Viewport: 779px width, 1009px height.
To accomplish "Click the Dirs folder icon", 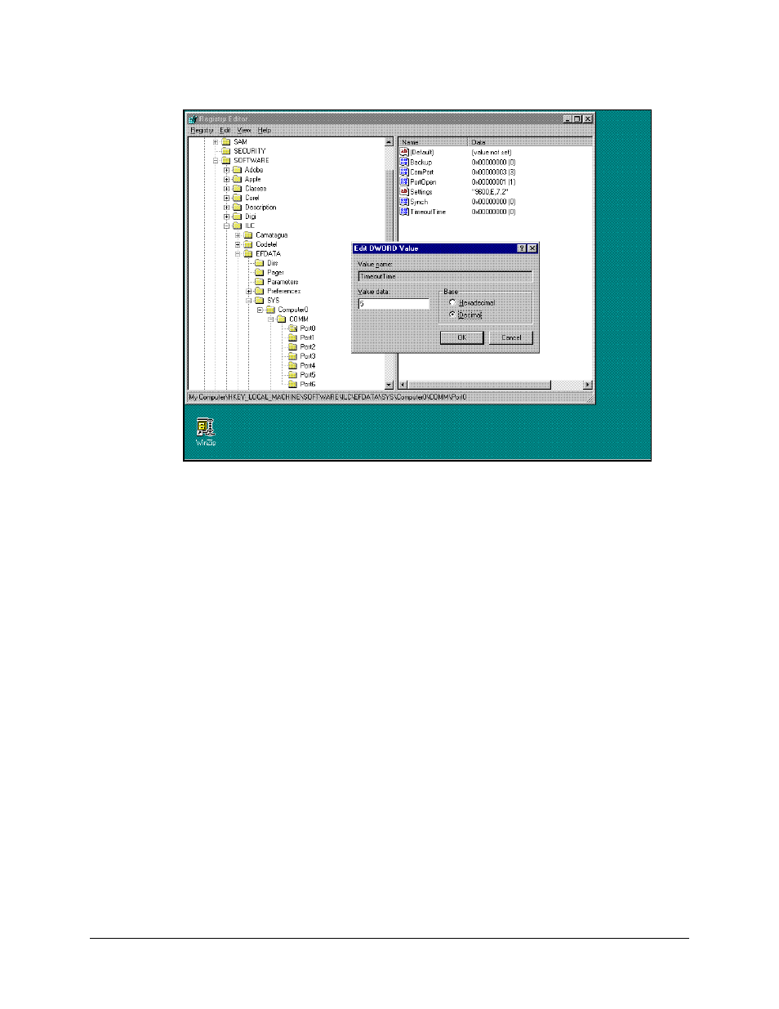I will pyautogui.click(x=260, y=263).
